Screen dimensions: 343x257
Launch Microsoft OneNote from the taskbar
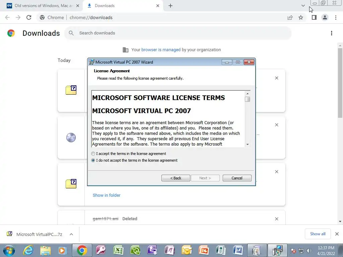tap(169, 250)
